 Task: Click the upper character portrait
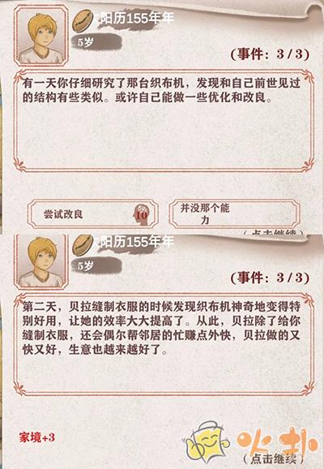(x=41, y=36)
